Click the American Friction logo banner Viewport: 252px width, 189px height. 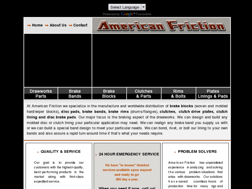click(x=161, y=25)
